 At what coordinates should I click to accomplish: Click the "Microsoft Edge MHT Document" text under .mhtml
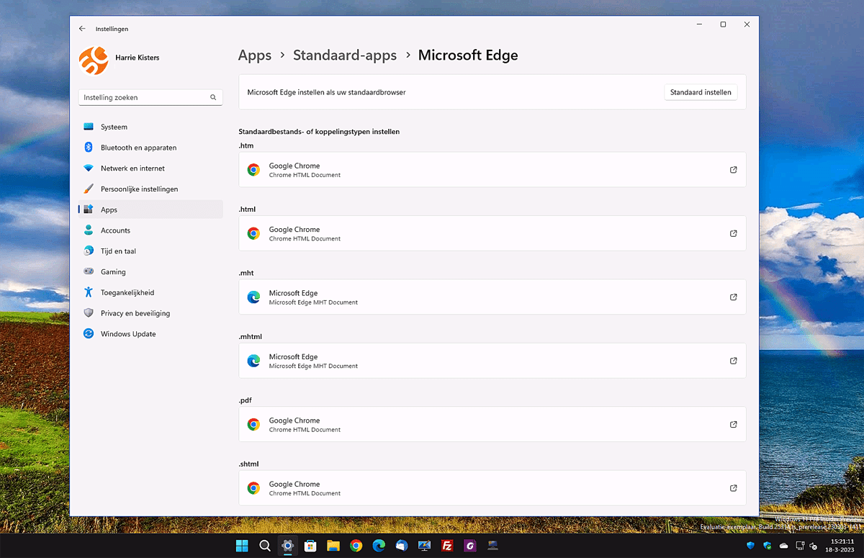point(313,366)
